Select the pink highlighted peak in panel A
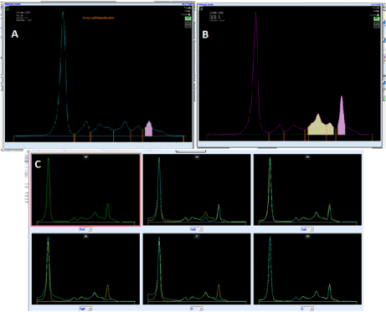 click(149, 130)
